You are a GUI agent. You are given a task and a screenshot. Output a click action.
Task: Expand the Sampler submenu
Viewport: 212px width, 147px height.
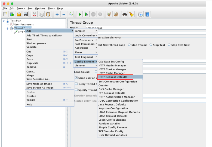coord(85,31)
